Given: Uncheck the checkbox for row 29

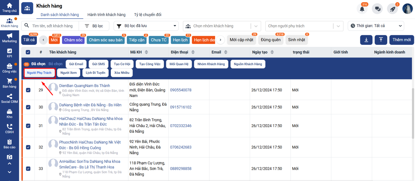Looking at the screenshot, I should tap(28, 90).
